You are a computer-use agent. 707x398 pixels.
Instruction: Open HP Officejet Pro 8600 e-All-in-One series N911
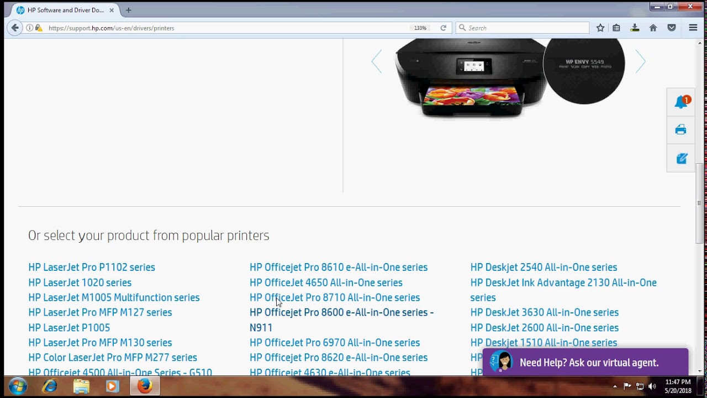342,320
